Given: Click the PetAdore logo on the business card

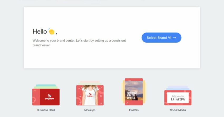Looking at the screenshot, I should coord(50,97).
